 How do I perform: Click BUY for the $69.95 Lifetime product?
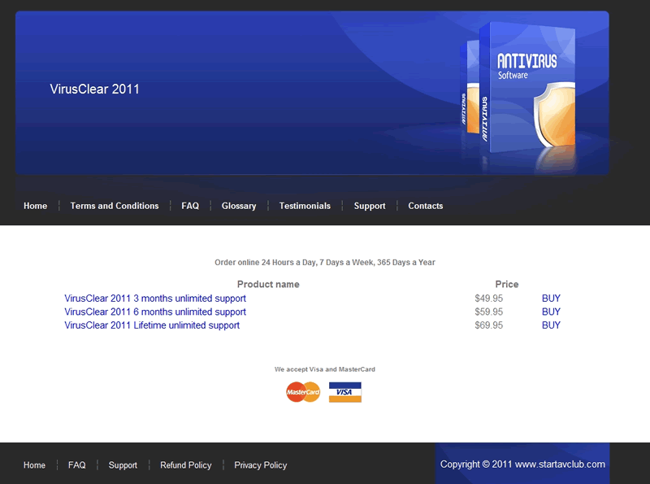(551, 325)
